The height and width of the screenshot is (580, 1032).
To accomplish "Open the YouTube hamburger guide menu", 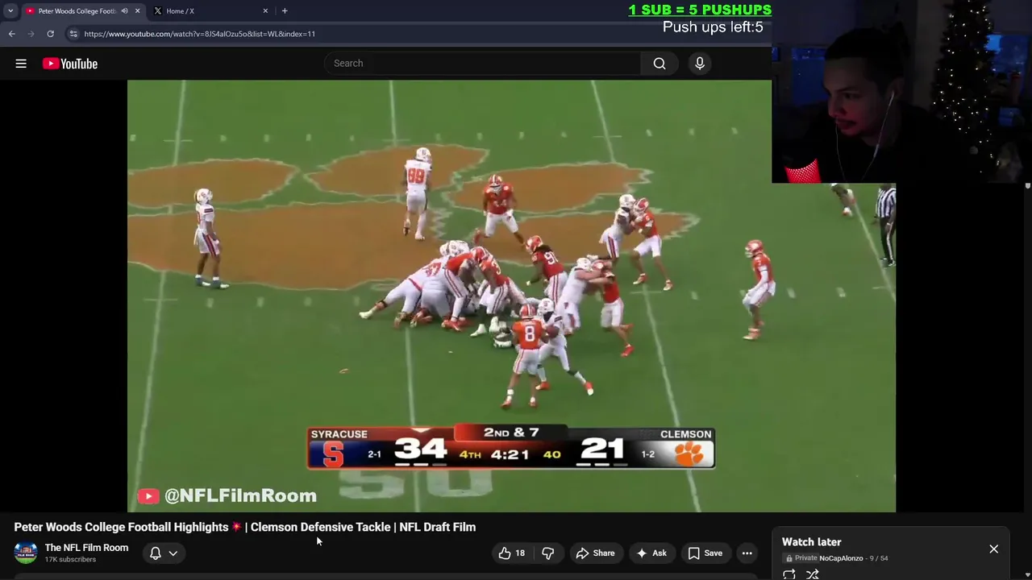I will pyautogui.click(x=21, y=64).
